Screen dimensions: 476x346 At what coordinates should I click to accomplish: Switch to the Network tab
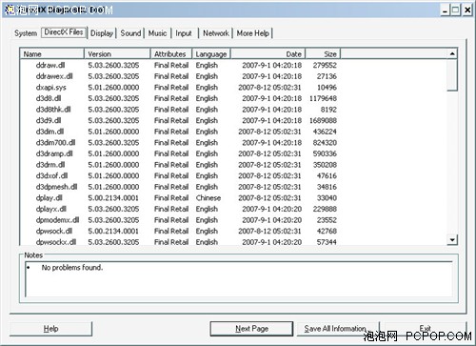(216, 33)
